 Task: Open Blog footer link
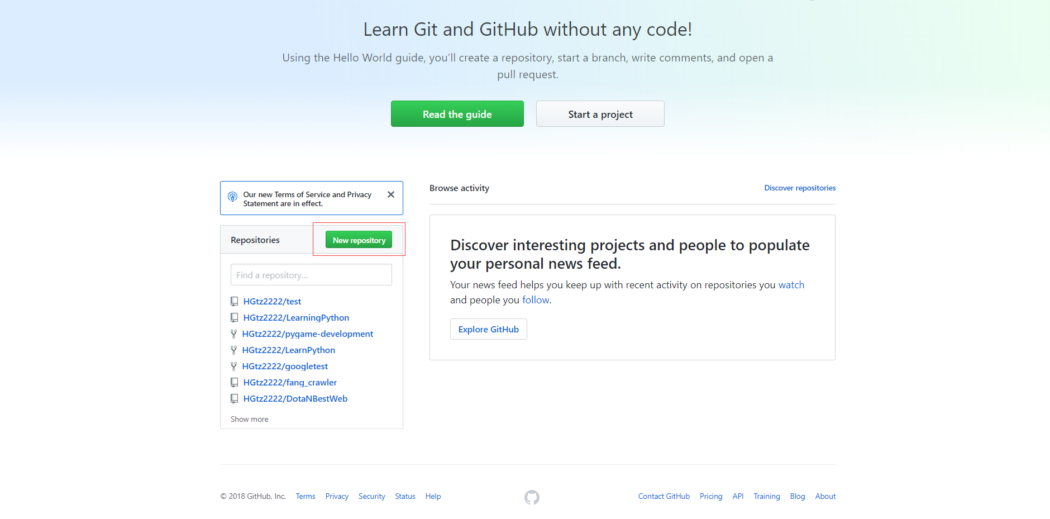tap(798, 497)
